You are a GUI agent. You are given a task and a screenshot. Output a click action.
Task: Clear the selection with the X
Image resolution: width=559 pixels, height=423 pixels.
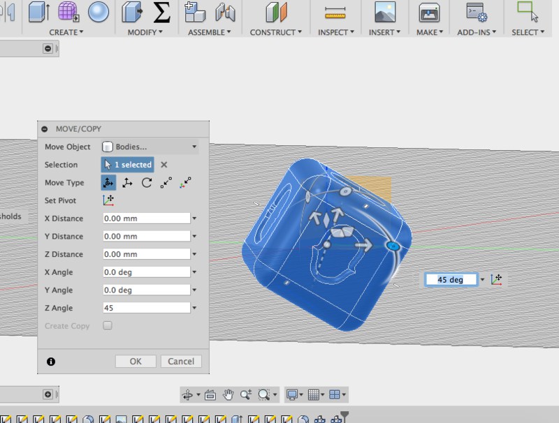[164, 165]
